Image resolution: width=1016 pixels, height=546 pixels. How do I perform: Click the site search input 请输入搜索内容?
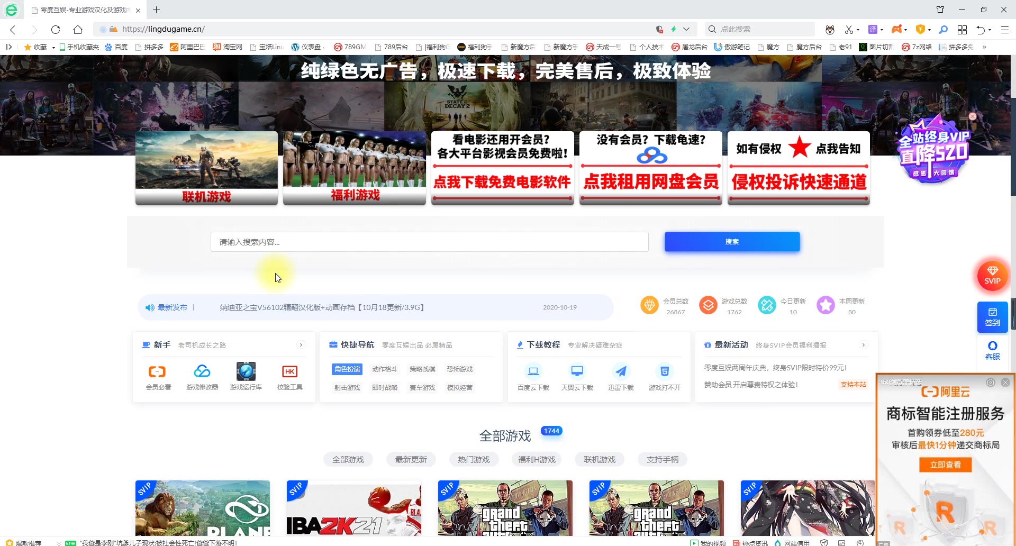click(x=429, y=242)
